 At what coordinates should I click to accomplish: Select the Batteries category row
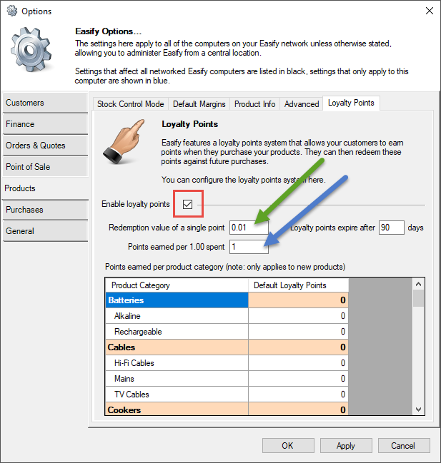(177, 300)
